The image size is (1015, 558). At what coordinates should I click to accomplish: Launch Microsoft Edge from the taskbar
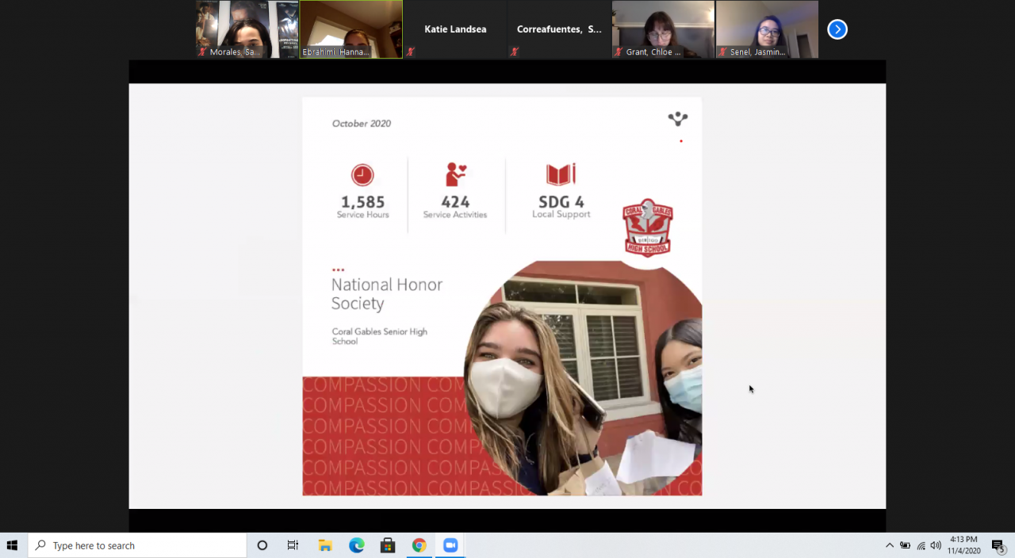(357, 545)
